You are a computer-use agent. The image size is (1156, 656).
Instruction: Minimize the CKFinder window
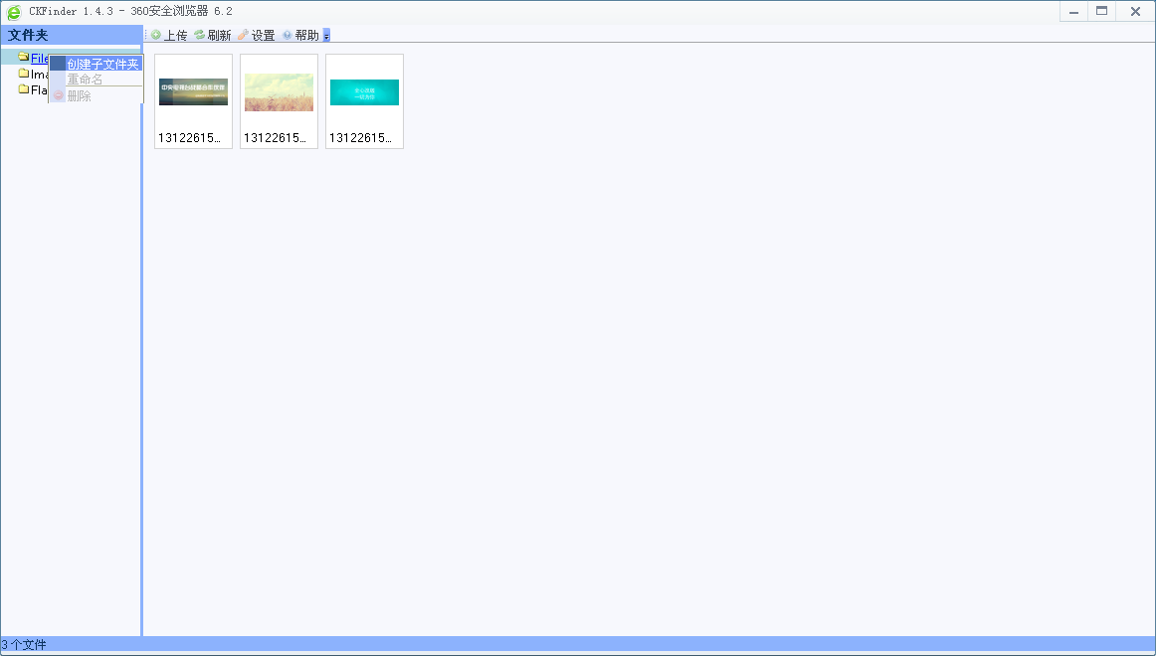(x=1073, y=12)
